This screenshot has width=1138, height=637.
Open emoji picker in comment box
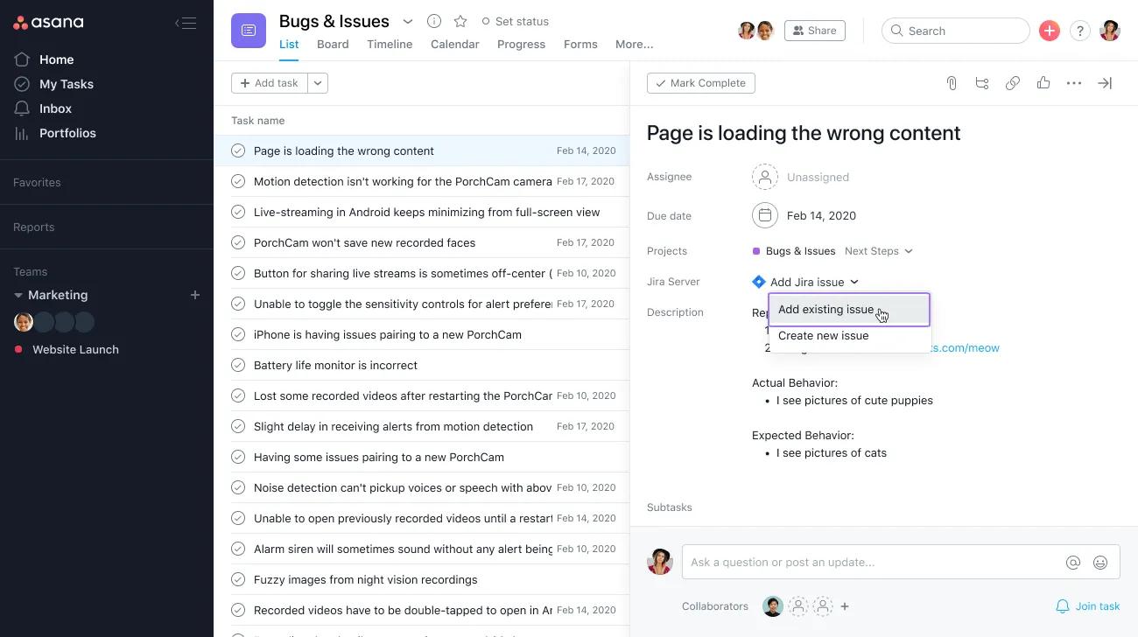[x=1100, y=563]
